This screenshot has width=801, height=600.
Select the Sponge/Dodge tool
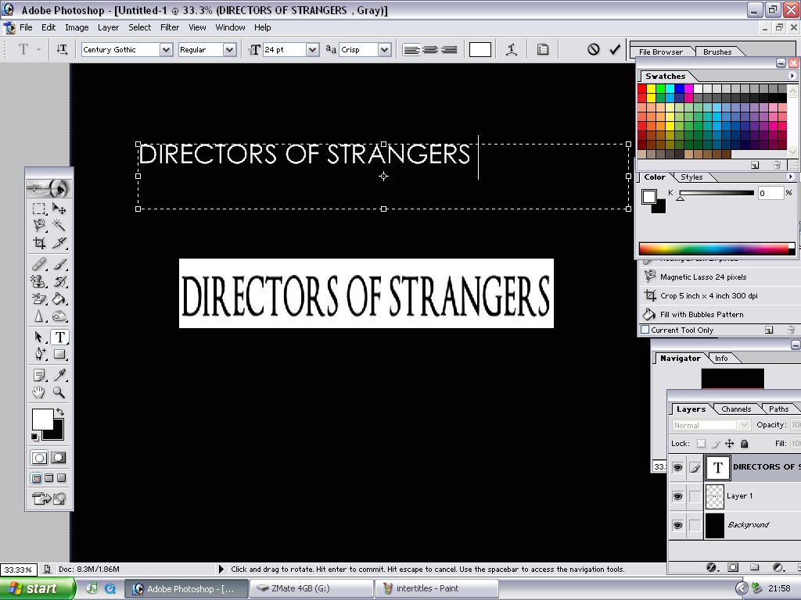coord(59,316)
